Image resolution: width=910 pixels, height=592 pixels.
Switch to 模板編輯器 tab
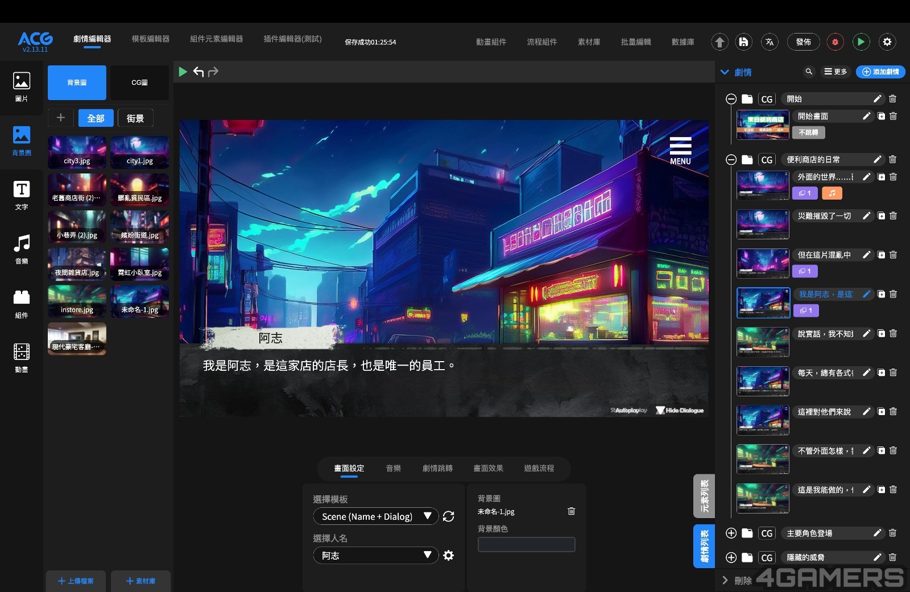(151, 39)
